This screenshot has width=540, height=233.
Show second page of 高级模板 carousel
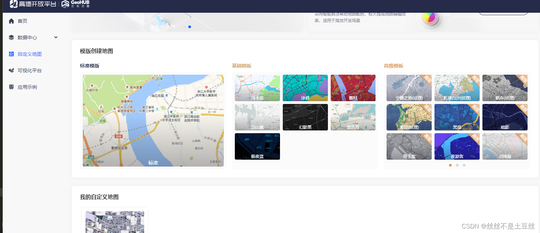tap(457, 165)
